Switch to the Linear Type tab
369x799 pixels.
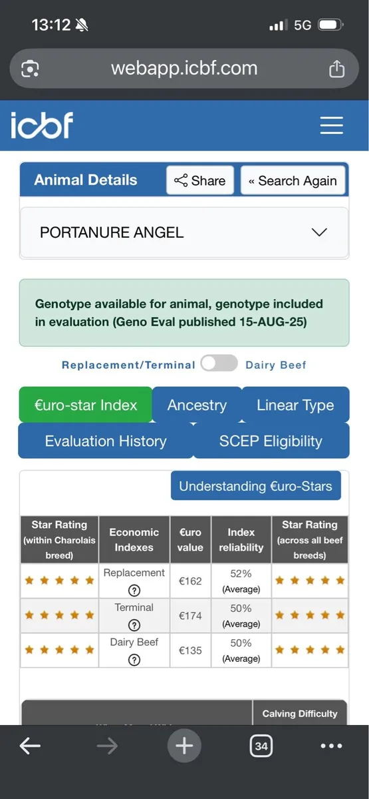pos(295,405)
